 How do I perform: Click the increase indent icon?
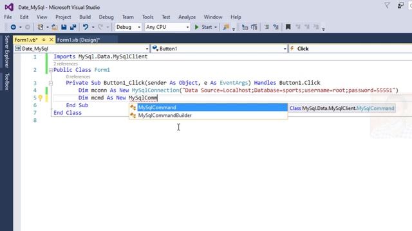(254, 27)
